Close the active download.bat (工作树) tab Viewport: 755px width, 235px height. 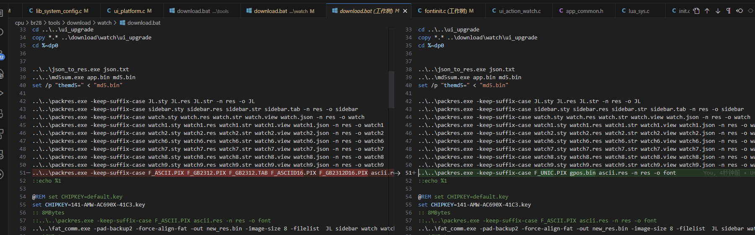tap(405, 11)
